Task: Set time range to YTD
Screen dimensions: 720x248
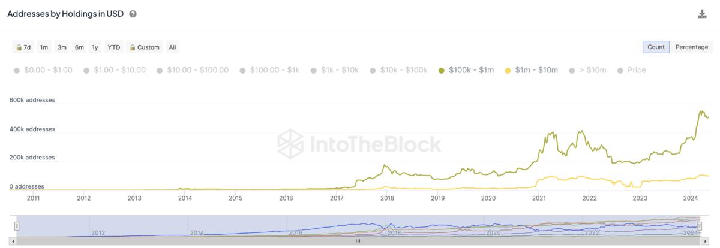Action: click(x=113, y=47)
